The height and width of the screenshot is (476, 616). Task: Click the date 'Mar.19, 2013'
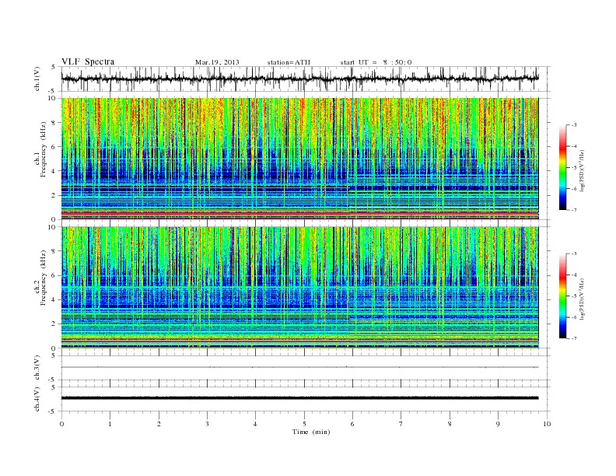point(217,62)
